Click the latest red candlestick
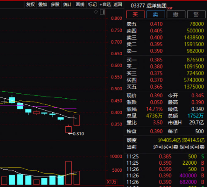 coord(77,121)
